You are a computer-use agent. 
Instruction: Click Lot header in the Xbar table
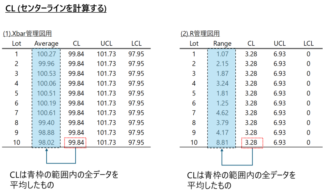(16, 43)
